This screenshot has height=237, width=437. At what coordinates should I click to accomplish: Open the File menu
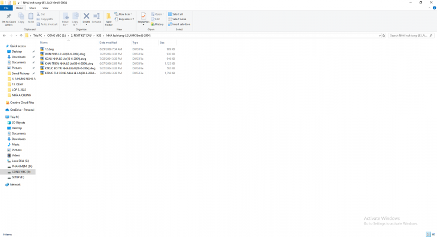pyautogui.click(x=6, y=8)
